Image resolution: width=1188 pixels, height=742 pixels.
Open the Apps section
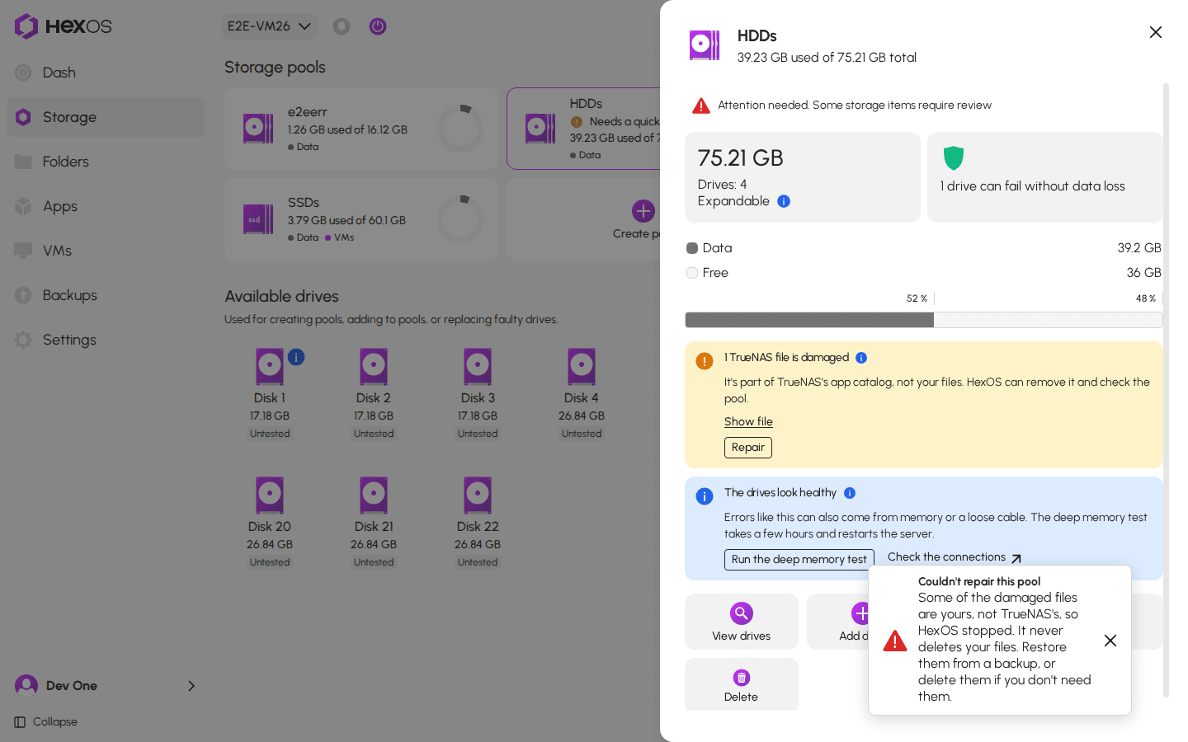[x=106, y=206]
